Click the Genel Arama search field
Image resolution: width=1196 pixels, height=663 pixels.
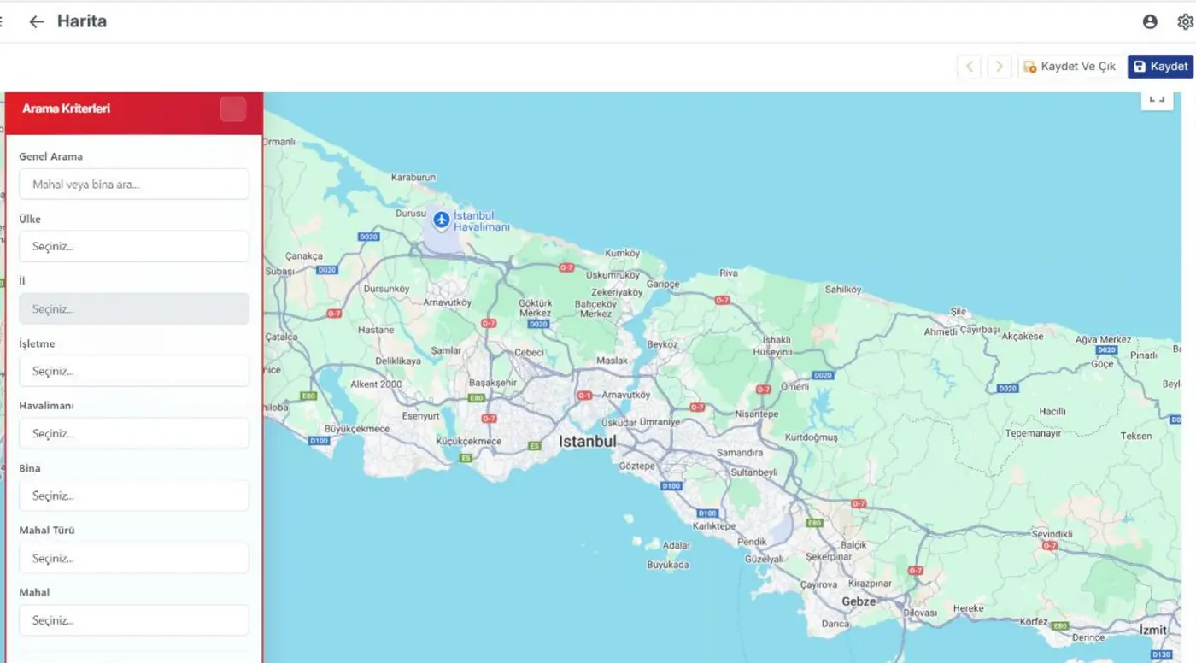(x=134, y=184)
